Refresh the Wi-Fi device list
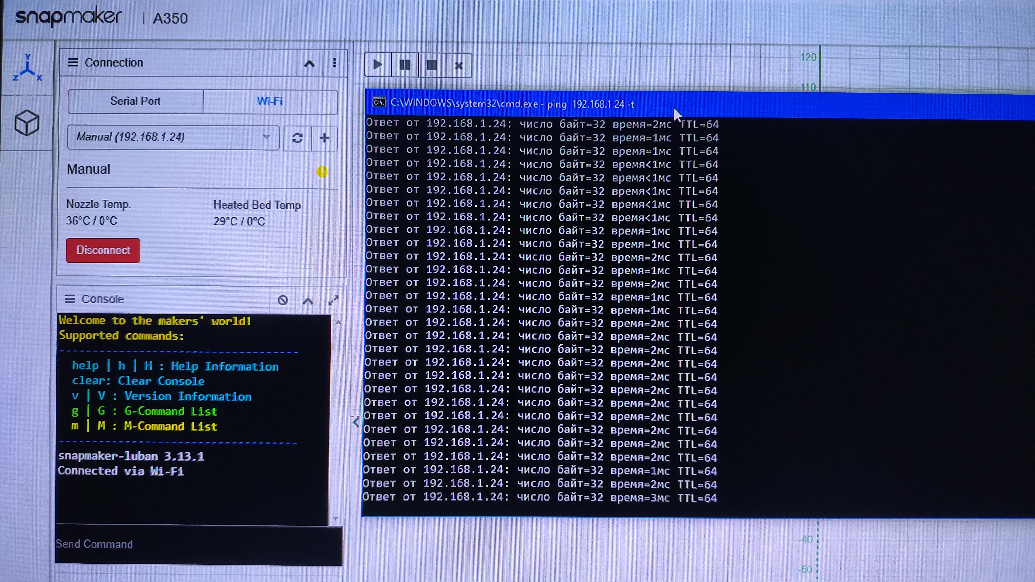1035x582 pixels. (x=297, y=138)
